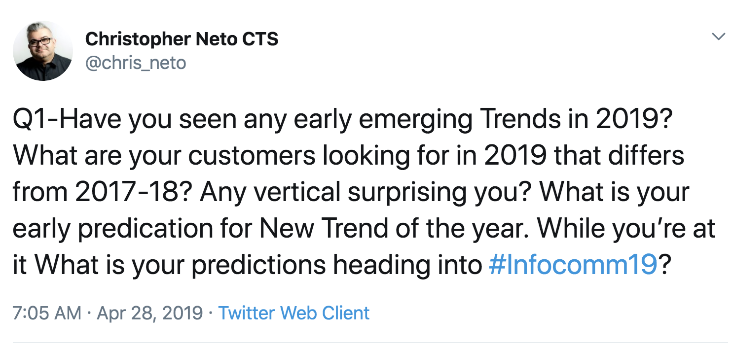Viewport: 733px width, 348px height.
Task: Click the word "surprising" in the tweet
Action: (x=408, y=192)
